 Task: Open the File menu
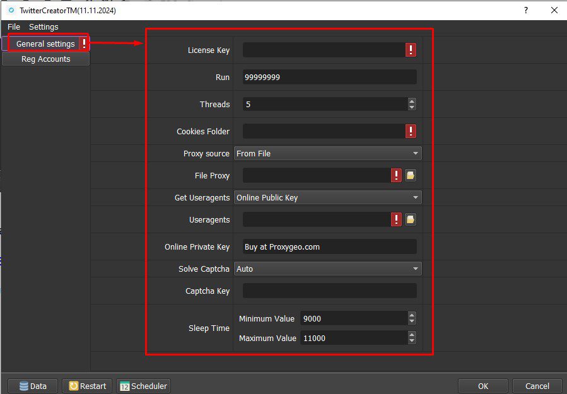point(14,26)
